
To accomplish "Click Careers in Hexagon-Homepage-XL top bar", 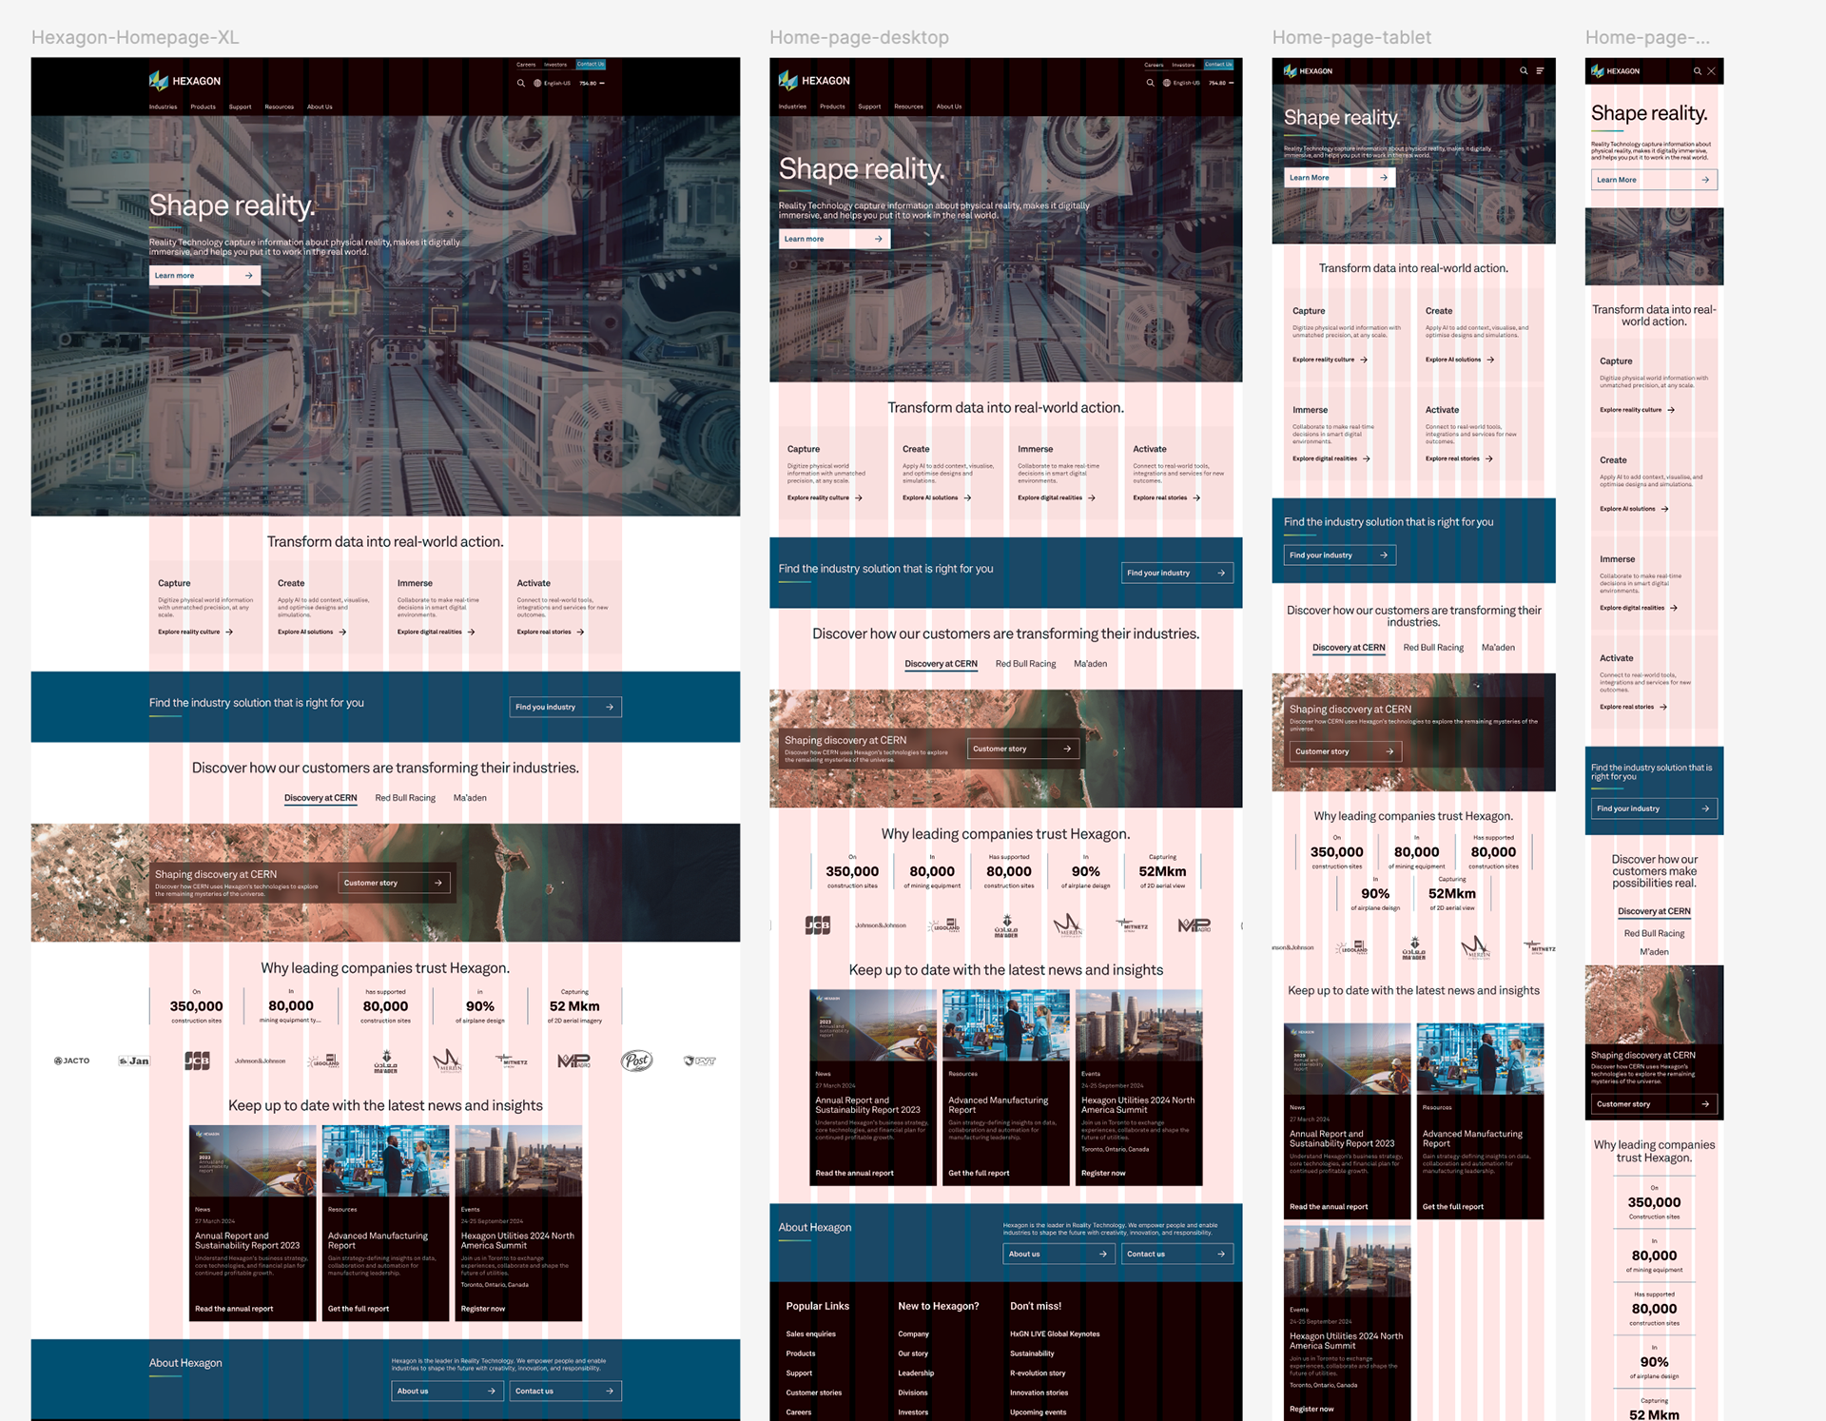I will (x=526, y=65).
